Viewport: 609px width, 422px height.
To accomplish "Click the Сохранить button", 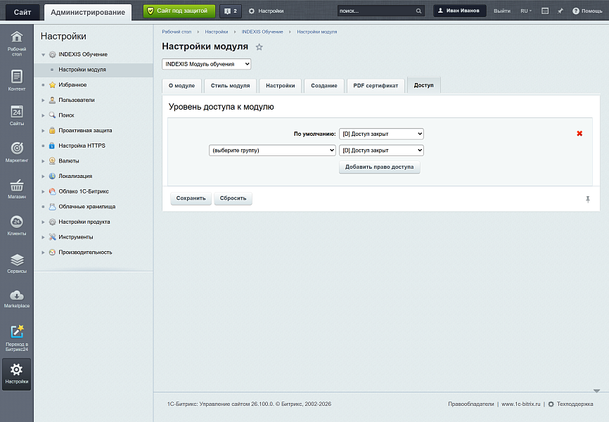I will click(191, 198).
